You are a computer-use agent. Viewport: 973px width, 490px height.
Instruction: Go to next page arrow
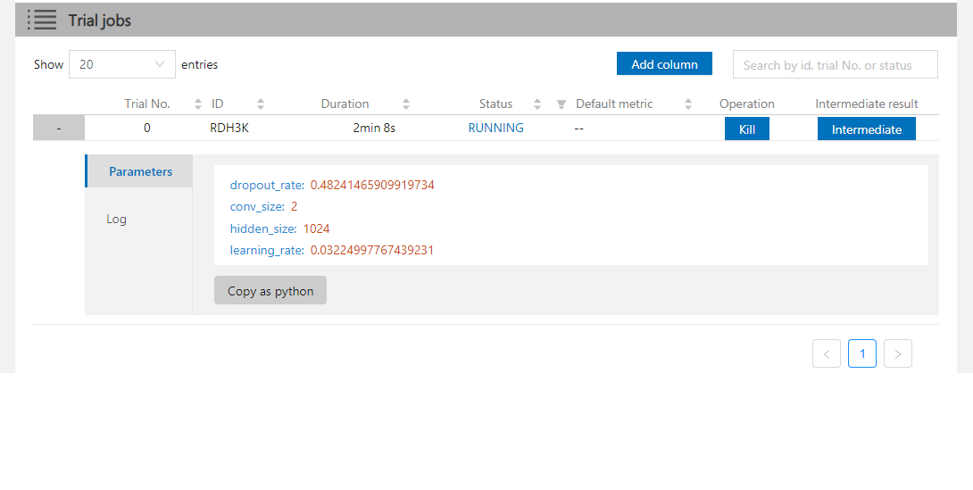898,353
